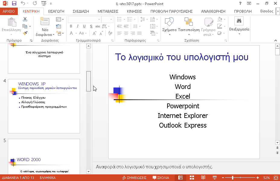Cut selection with the scissors icon

[x=25, y=19]
